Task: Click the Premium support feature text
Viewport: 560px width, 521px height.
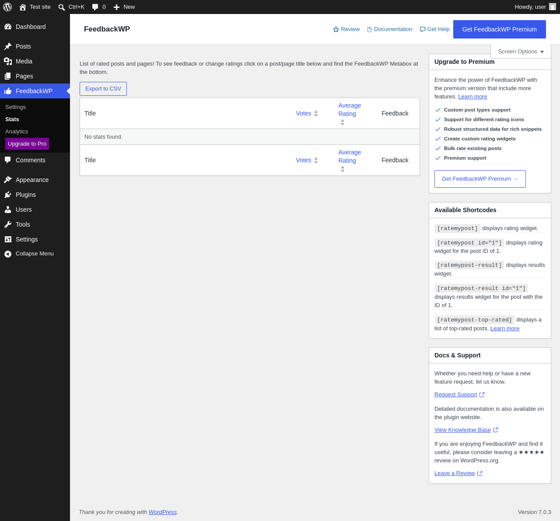Action: pyautogui.click(x=465, y=158)
